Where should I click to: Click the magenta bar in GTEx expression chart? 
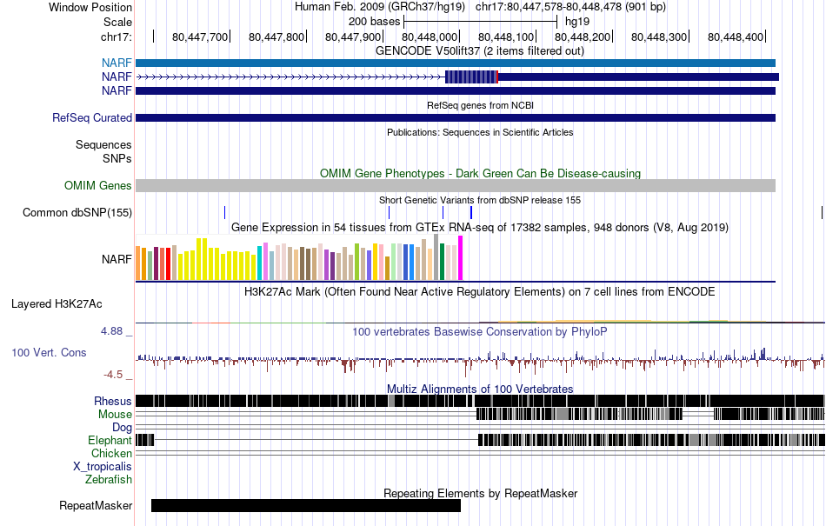(461, 258)
